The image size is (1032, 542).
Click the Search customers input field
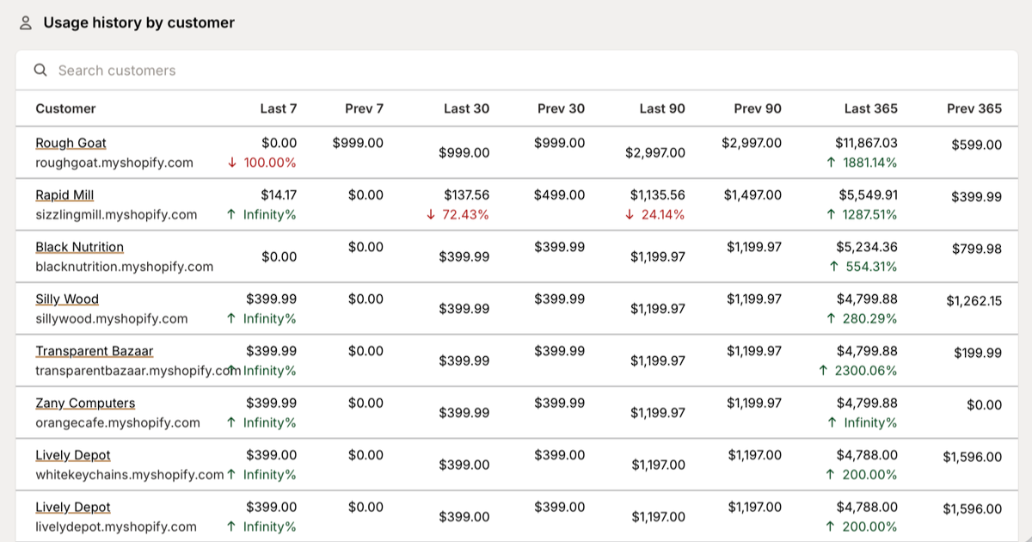258,70
